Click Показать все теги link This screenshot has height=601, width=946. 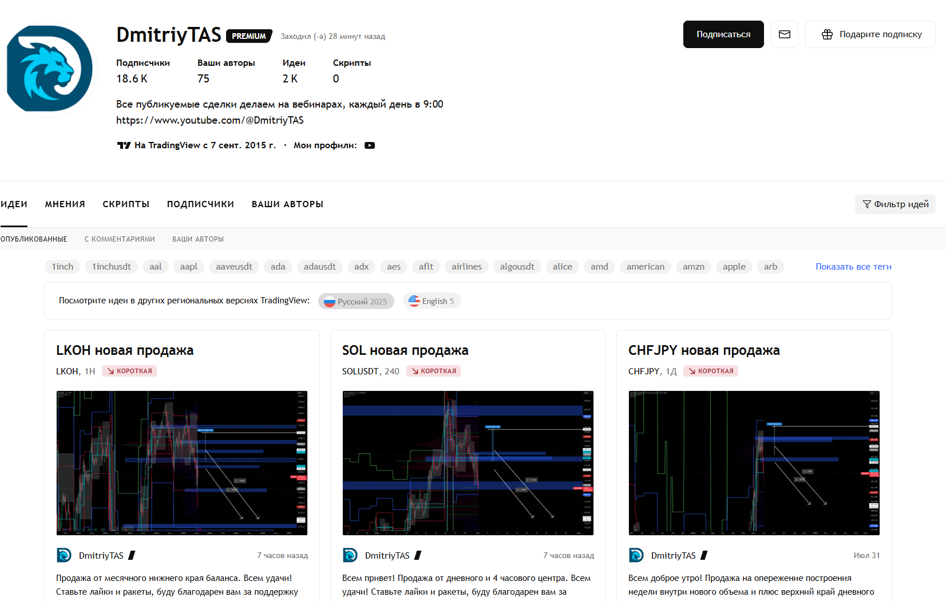853,267
